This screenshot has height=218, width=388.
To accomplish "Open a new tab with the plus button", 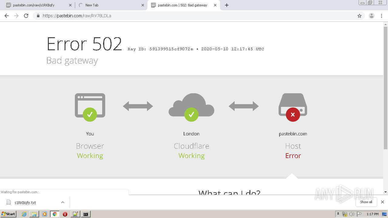I will click(x=227, y=5).
